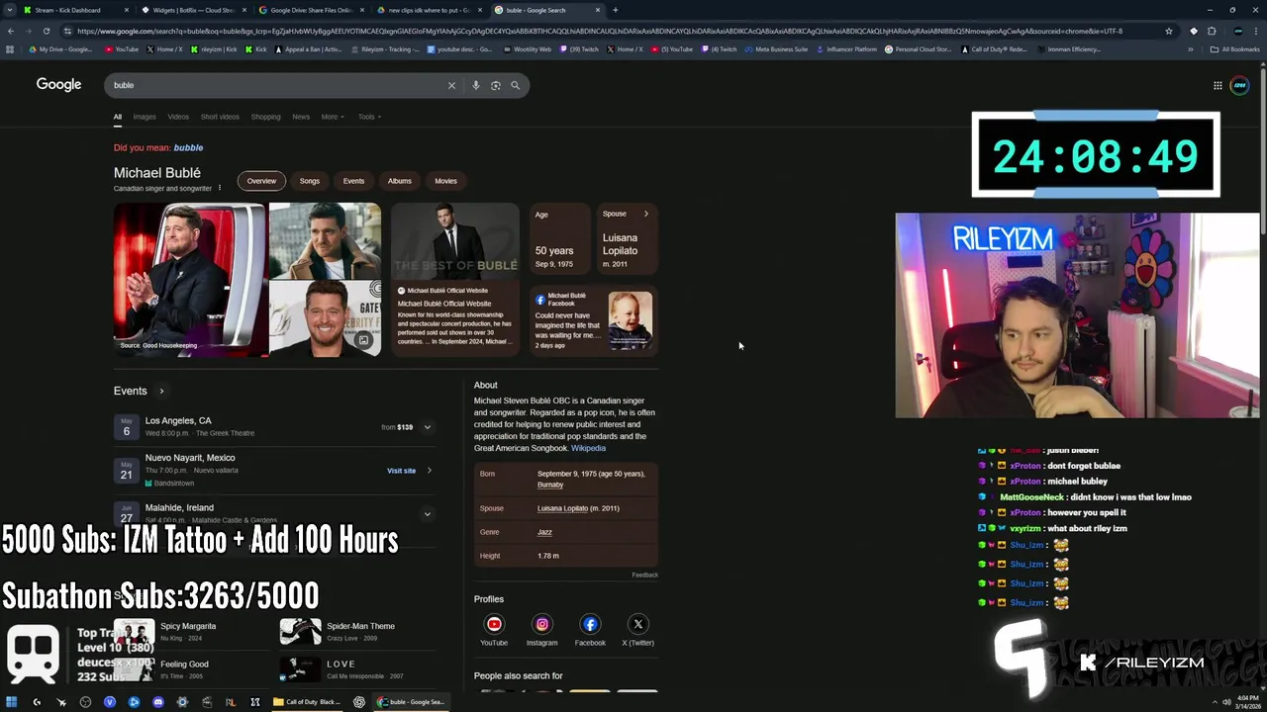Viewport: 1267px width, 712px height.
Task: Go back with browser back arrow
Action: [x=10, y=31]
